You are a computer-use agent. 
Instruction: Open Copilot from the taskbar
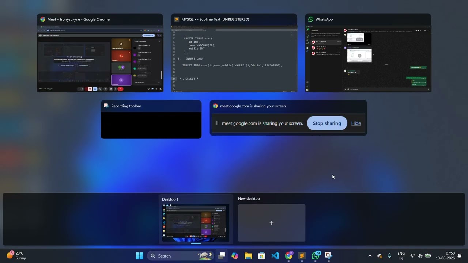[235, 256]
